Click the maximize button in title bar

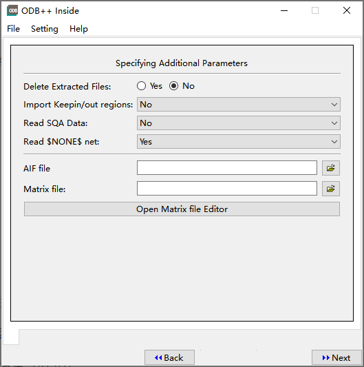pos(315,10)
